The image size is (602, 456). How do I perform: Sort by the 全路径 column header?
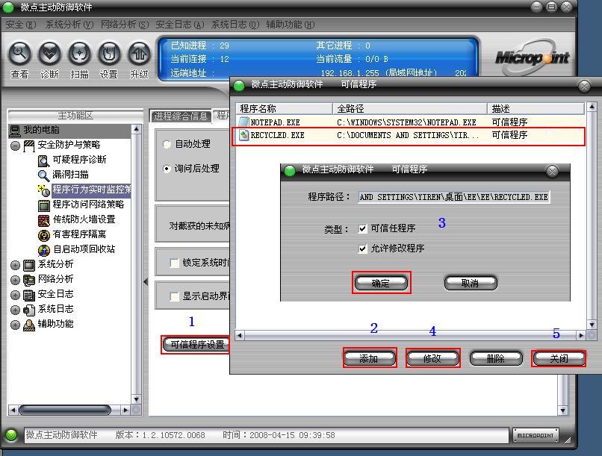[x=410, y=108]
